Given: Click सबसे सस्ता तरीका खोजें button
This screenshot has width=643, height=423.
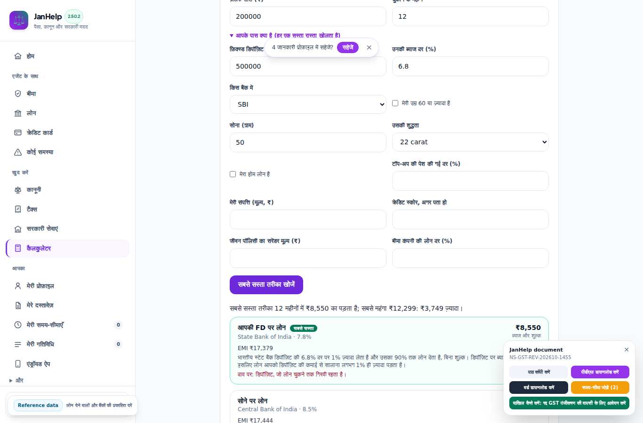Looking at the screenshot, I should point(266,285).
